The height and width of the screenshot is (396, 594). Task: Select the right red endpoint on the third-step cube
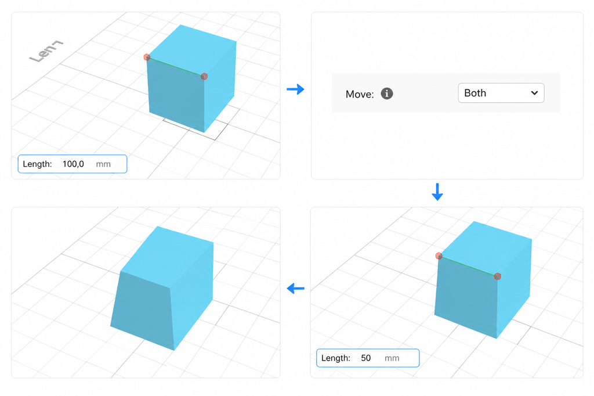pyautogui.click(x=497, y=276)
